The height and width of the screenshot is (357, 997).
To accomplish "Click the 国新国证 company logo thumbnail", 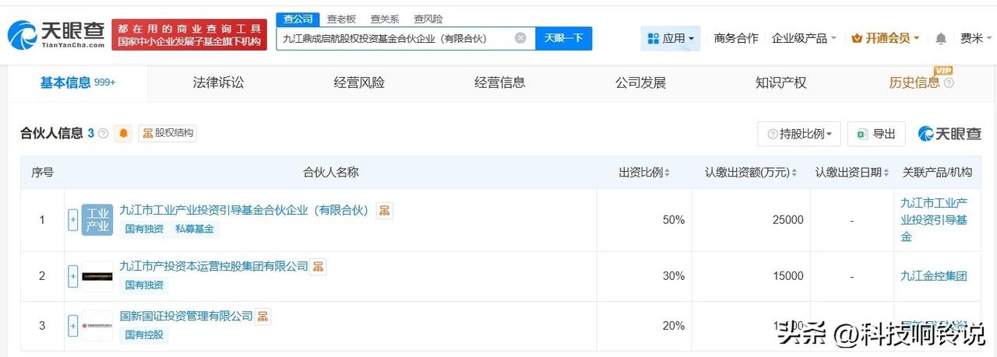I will pyautogui.click(x=97, y=326).
